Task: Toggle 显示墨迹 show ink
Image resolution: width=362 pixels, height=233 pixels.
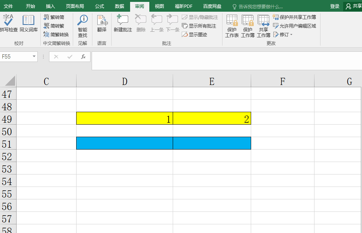Action: coord(195,35)
